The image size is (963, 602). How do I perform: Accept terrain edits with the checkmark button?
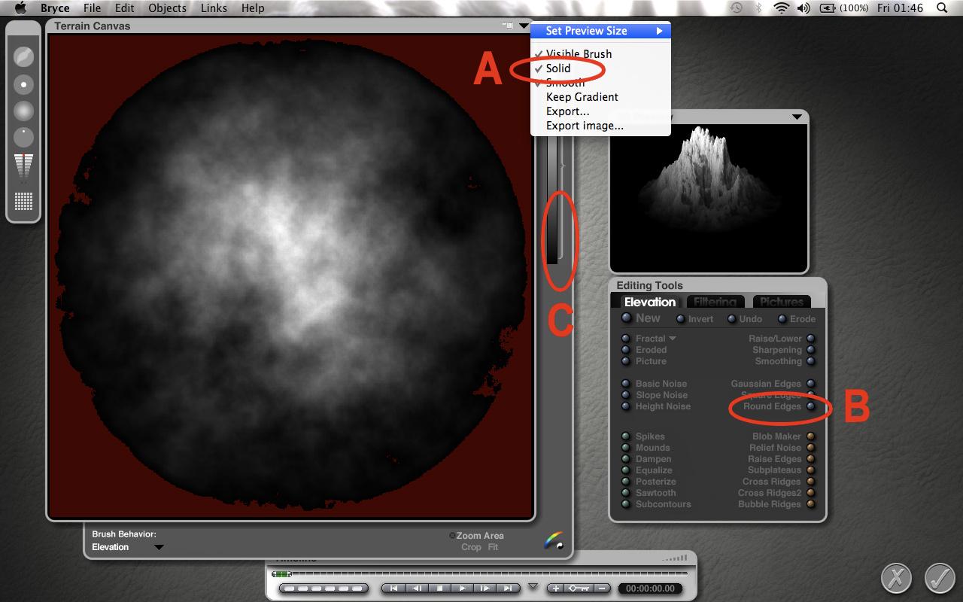(x=940, y=578)
